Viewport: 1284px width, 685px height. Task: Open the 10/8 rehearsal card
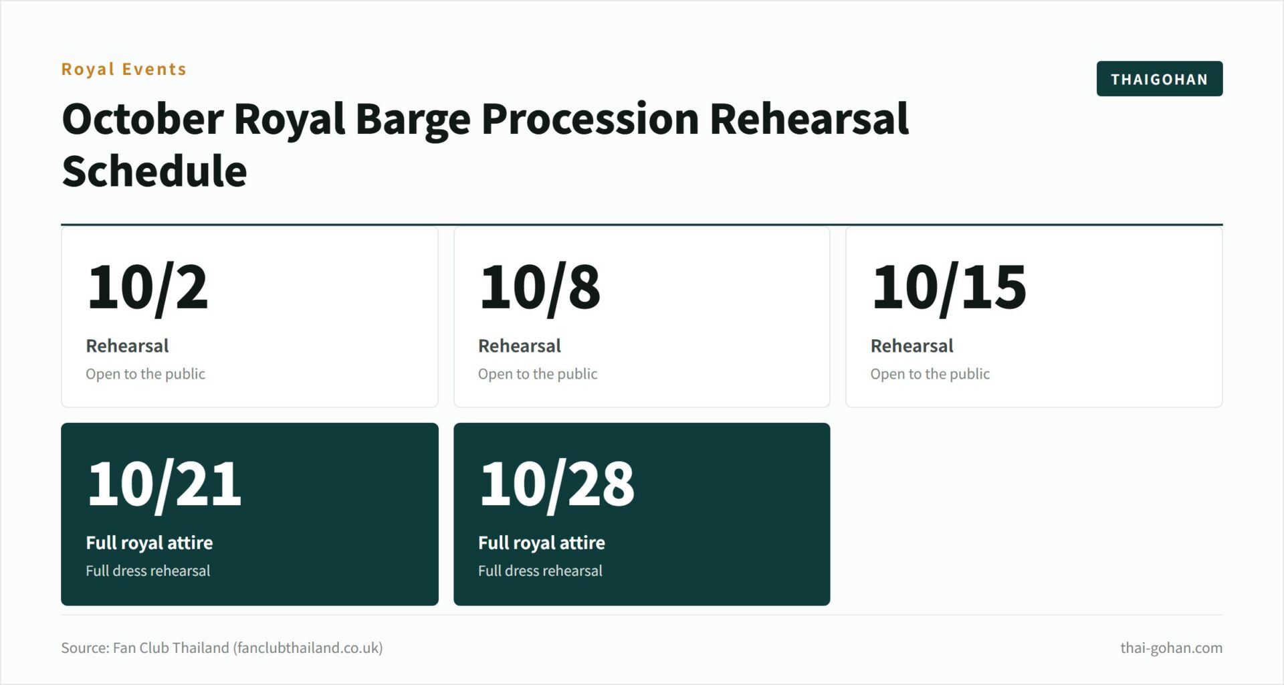coord(641,317)
